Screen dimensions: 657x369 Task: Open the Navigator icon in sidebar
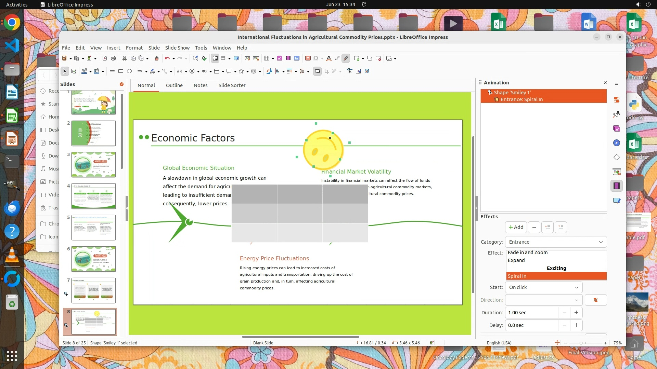[617, 143]
